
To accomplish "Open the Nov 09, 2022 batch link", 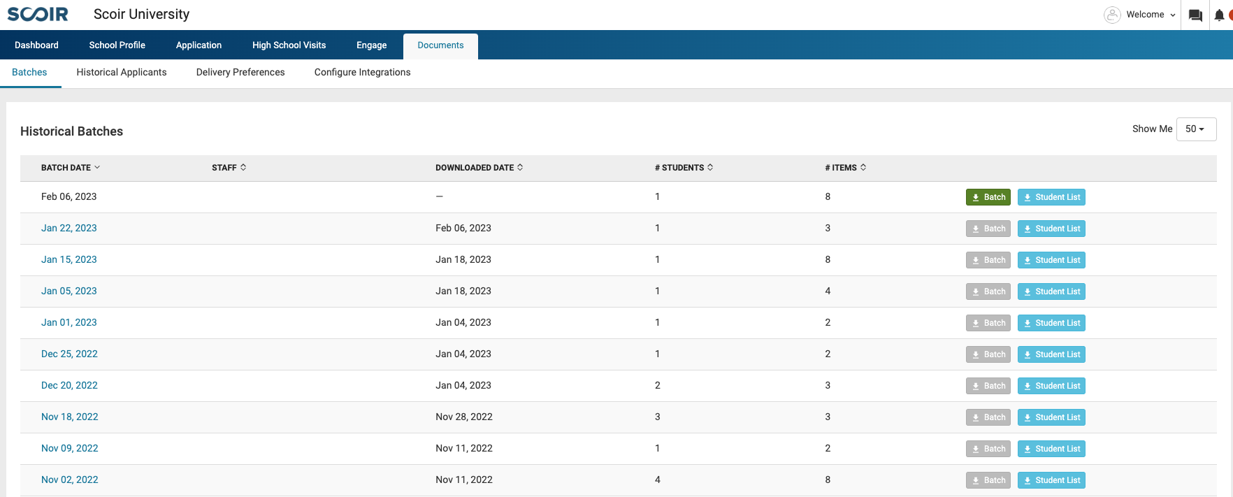I will coord(70,448).
